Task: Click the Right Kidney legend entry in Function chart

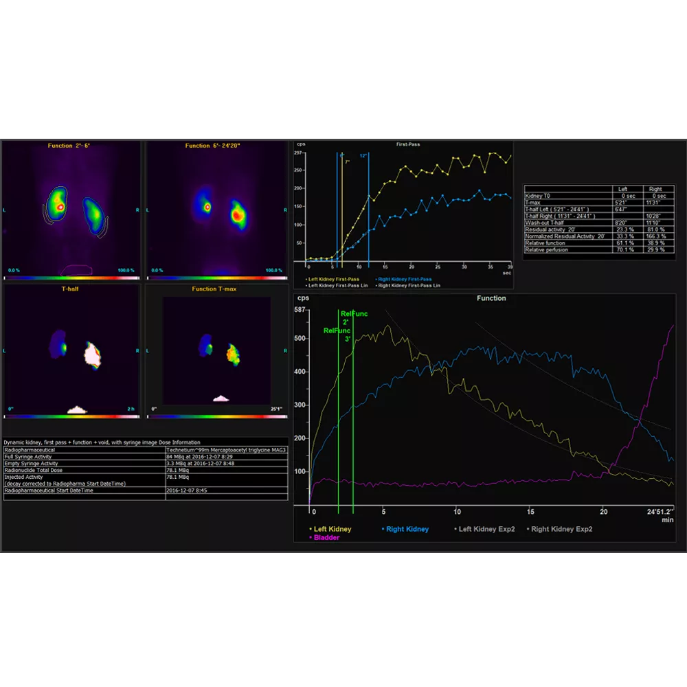Action: tap(405, 529)
